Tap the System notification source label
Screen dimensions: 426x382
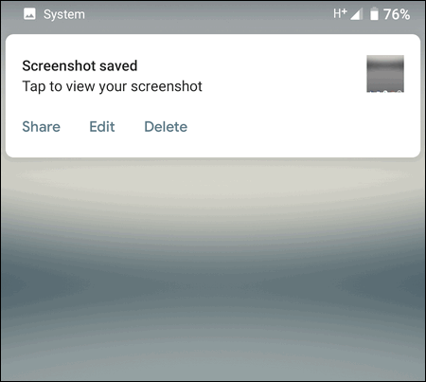pos(64,14)
